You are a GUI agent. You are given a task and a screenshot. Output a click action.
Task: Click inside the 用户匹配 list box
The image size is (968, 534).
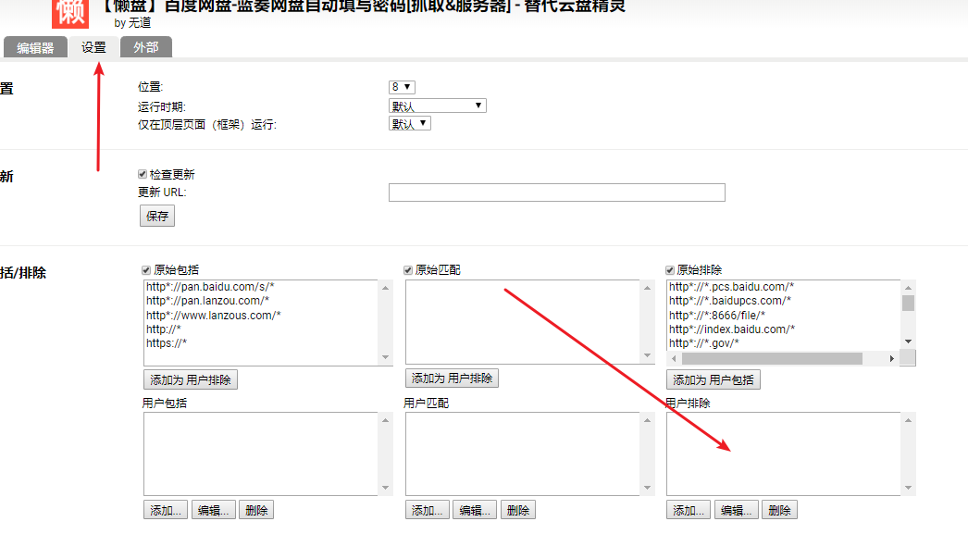coord(522,453)
